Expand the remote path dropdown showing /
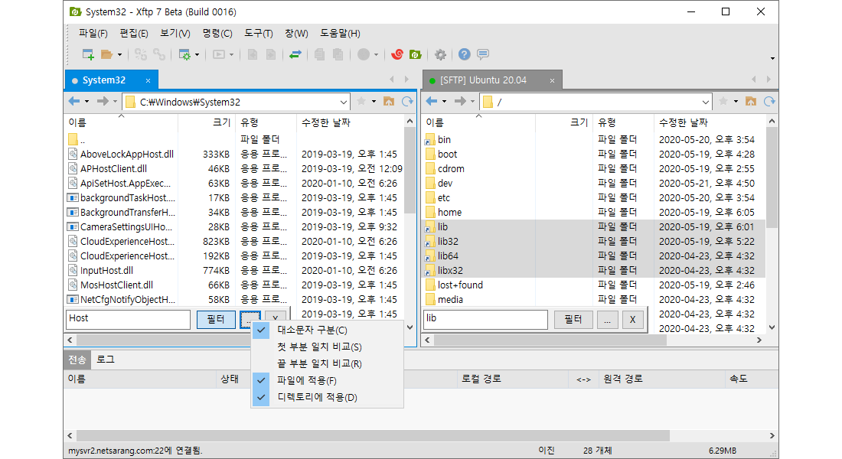Screen dimensions: 842x459 tap(706, 102)
